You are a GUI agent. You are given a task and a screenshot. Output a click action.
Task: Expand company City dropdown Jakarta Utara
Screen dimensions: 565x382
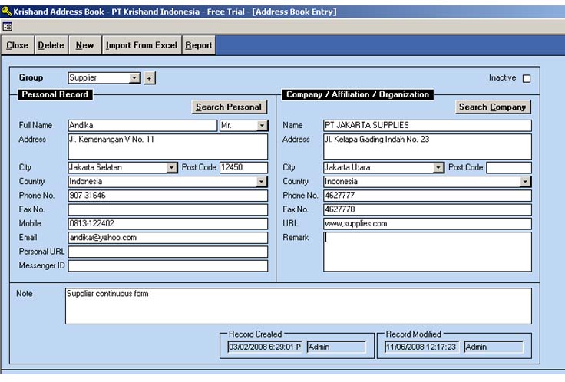click(438, 167)
